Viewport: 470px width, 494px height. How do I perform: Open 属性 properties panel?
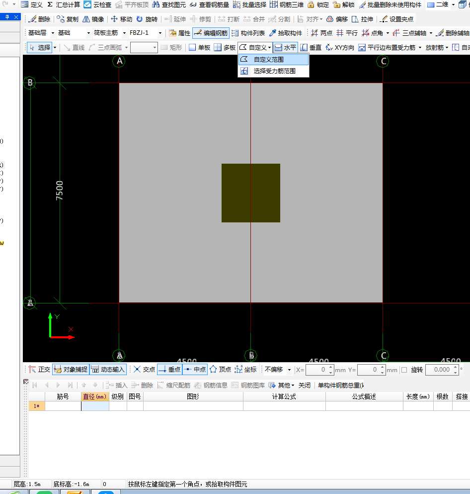tap(179, 33)
